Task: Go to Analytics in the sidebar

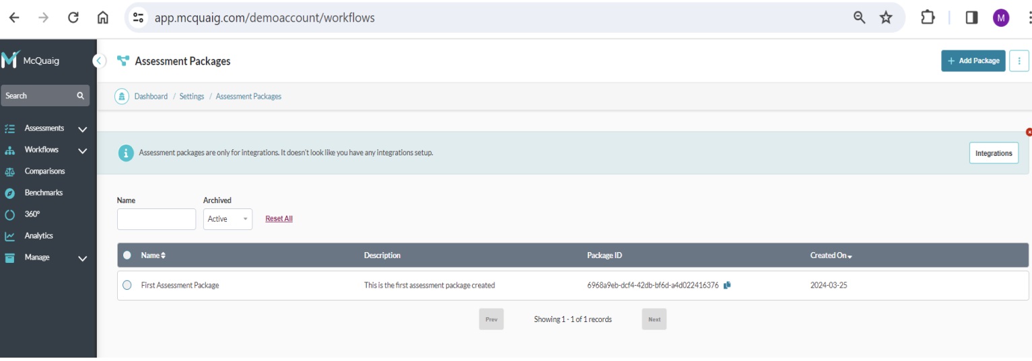Action: [38, 236]
